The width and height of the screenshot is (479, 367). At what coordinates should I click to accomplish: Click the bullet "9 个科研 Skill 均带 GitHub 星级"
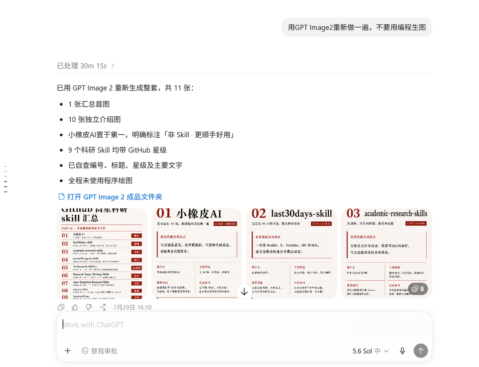pos(118,150)
